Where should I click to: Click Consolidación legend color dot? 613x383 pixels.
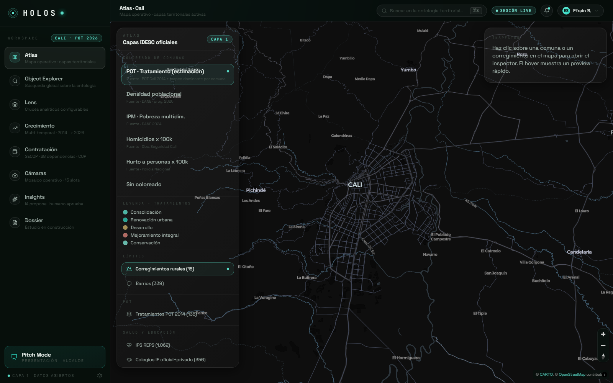pyautogui.click(x=125, y=212)
